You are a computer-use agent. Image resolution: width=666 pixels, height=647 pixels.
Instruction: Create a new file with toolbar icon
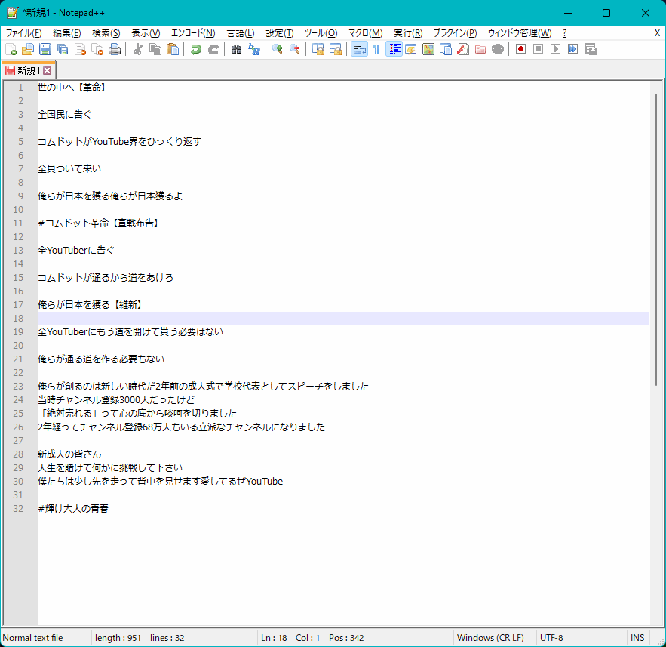pos(11,49)
